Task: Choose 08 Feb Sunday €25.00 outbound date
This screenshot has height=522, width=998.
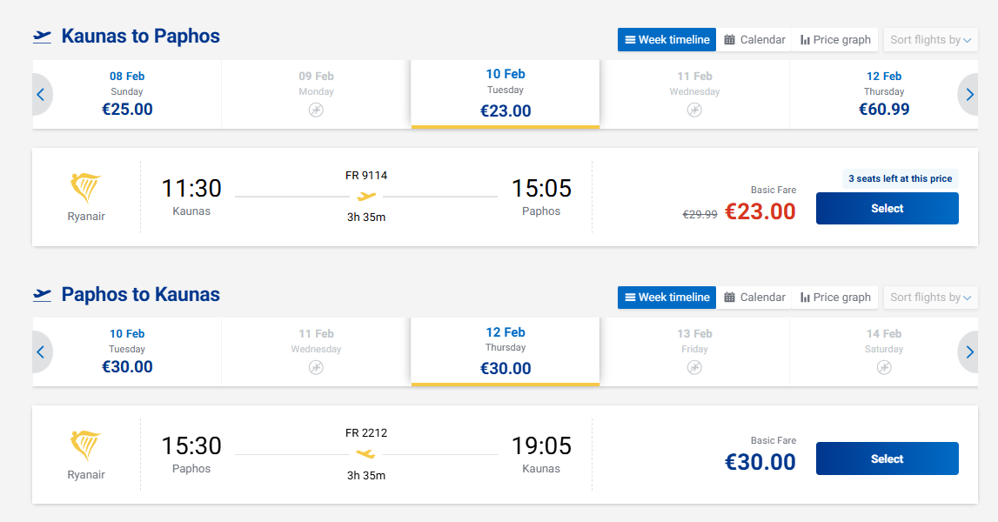Action: 127,95
